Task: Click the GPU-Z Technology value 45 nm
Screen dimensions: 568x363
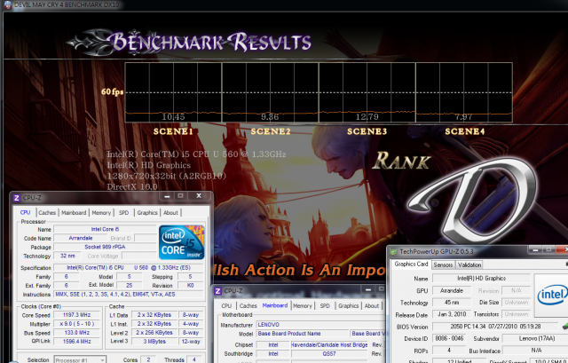Action: (452, 302)
